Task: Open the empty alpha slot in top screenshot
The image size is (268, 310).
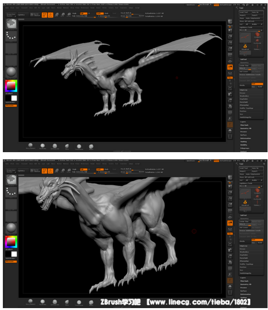Action: (11, 48)
